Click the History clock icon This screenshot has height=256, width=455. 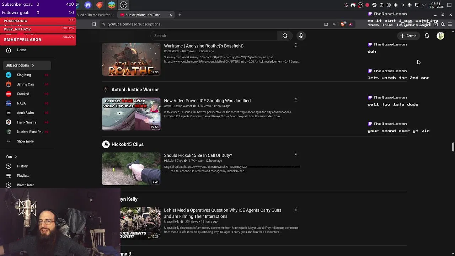pyautogui.click(x=9, y=166)
